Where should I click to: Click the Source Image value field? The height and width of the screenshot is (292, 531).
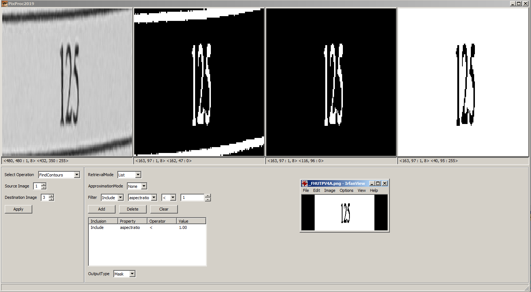37,186
